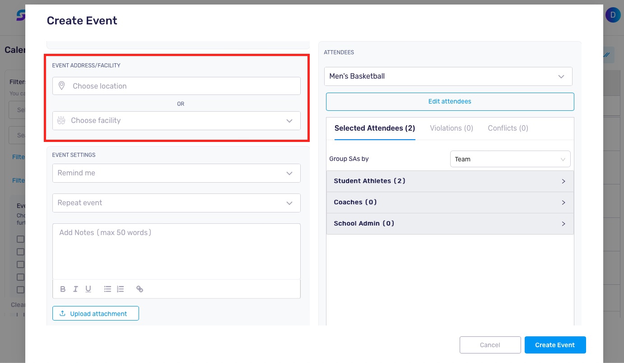
Task: Click the location pin icon
Action: [x=62, y=86]
